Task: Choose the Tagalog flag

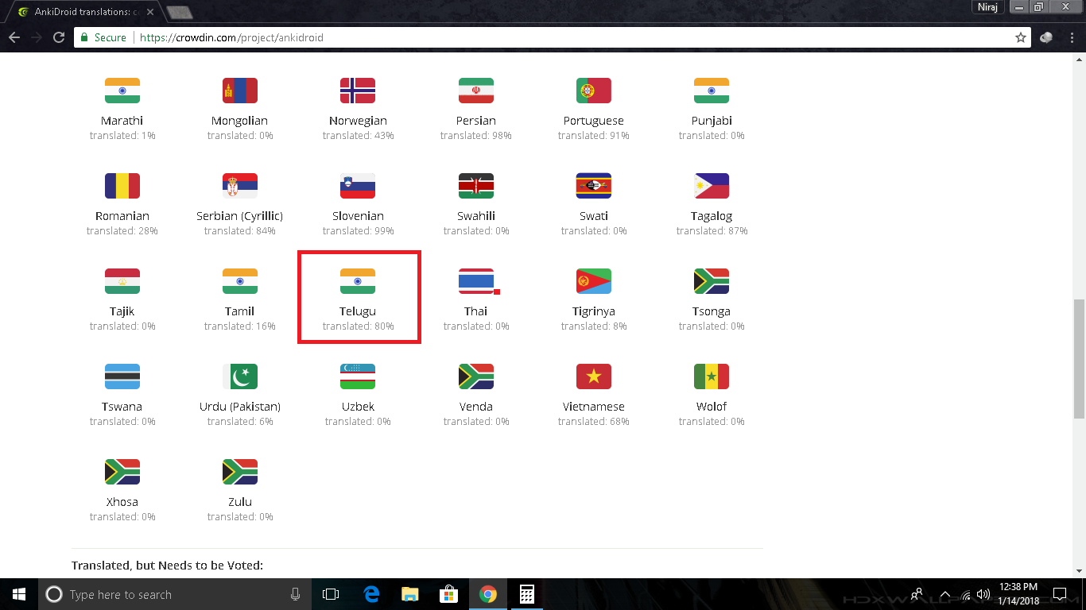Action: tap(712, 186)
